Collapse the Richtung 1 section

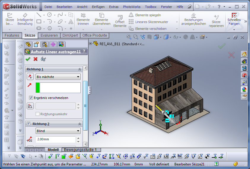tap(79, 69)
